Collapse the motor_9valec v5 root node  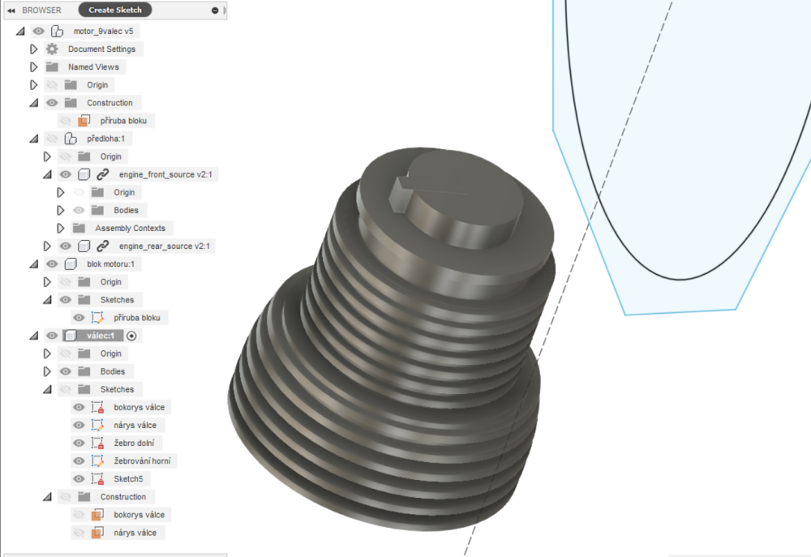click(x=20, y=32)
